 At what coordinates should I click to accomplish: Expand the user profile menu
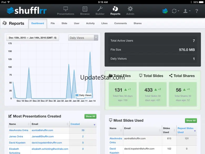point(187,11)
